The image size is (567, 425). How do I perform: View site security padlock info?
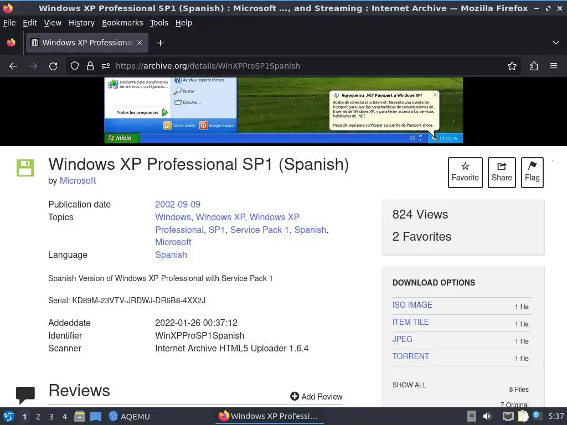[90, 66]
